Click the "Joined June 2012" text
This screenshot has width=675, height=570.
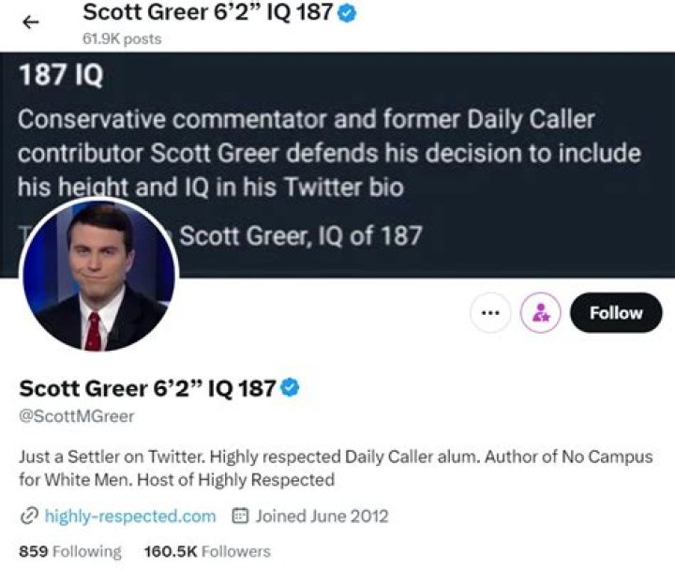(322, 516)
